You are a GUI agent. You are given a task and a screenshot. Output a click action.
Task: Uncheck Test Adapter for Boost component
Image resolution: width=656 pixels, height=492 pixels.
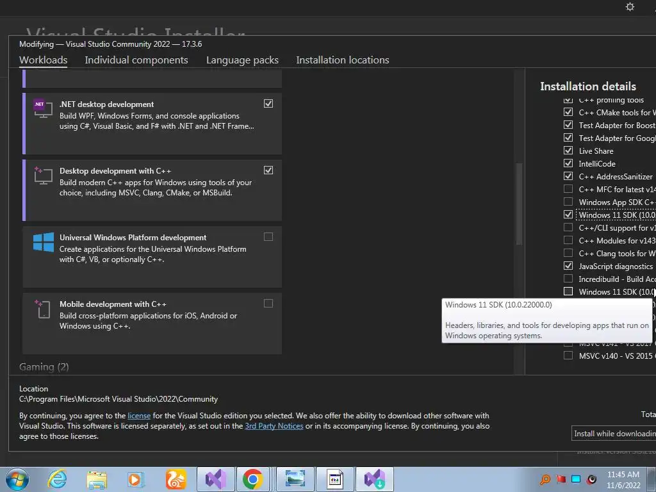click(568, 125)
